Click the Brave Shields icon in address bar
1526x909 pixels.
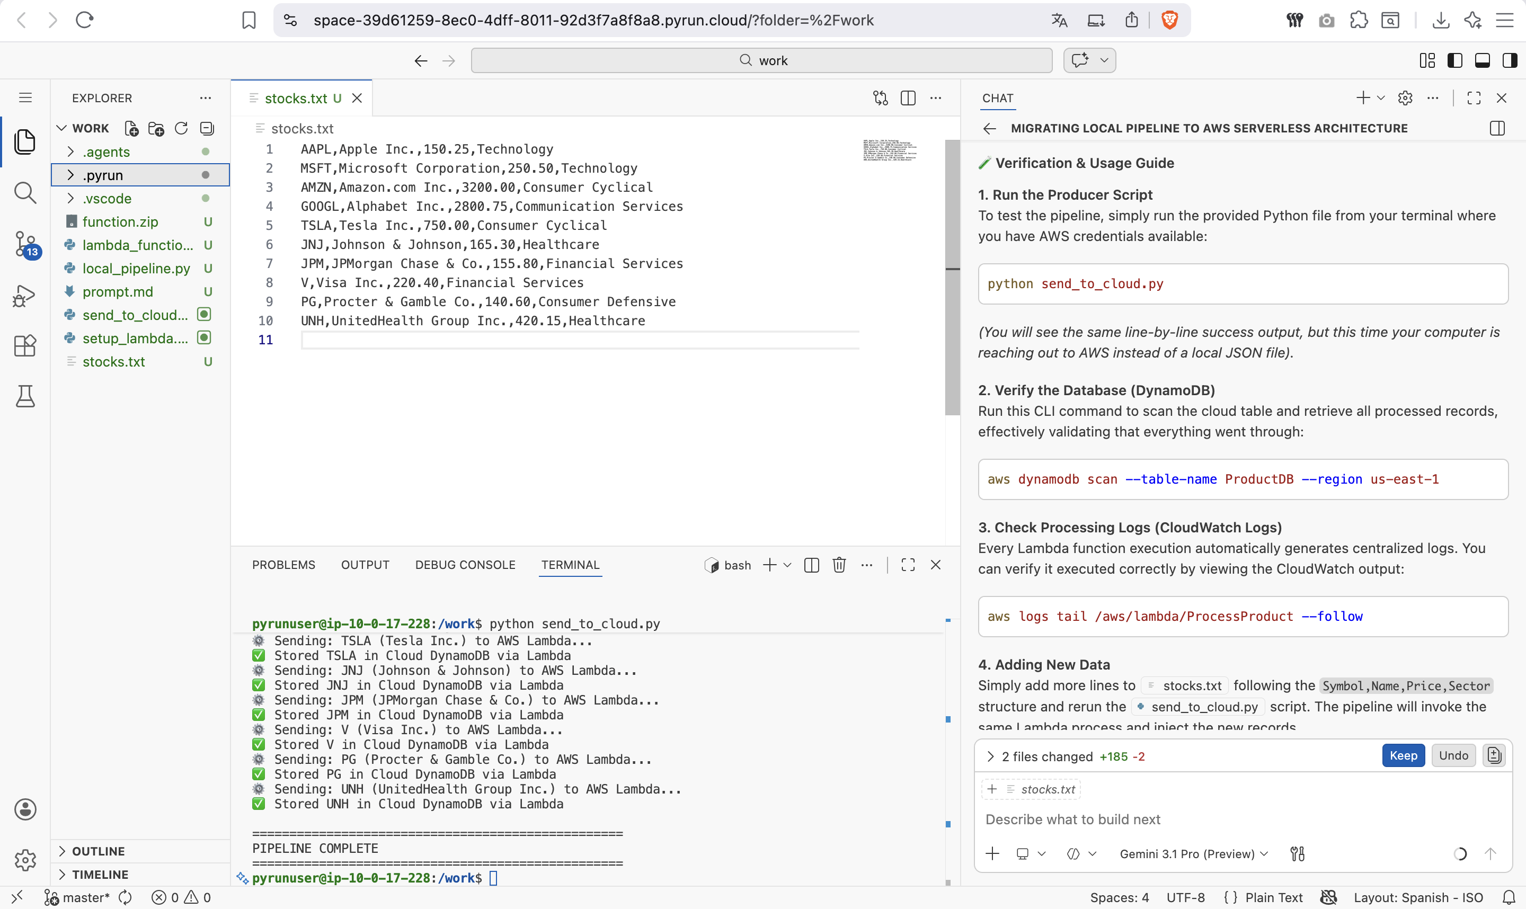click(1169, 20)
